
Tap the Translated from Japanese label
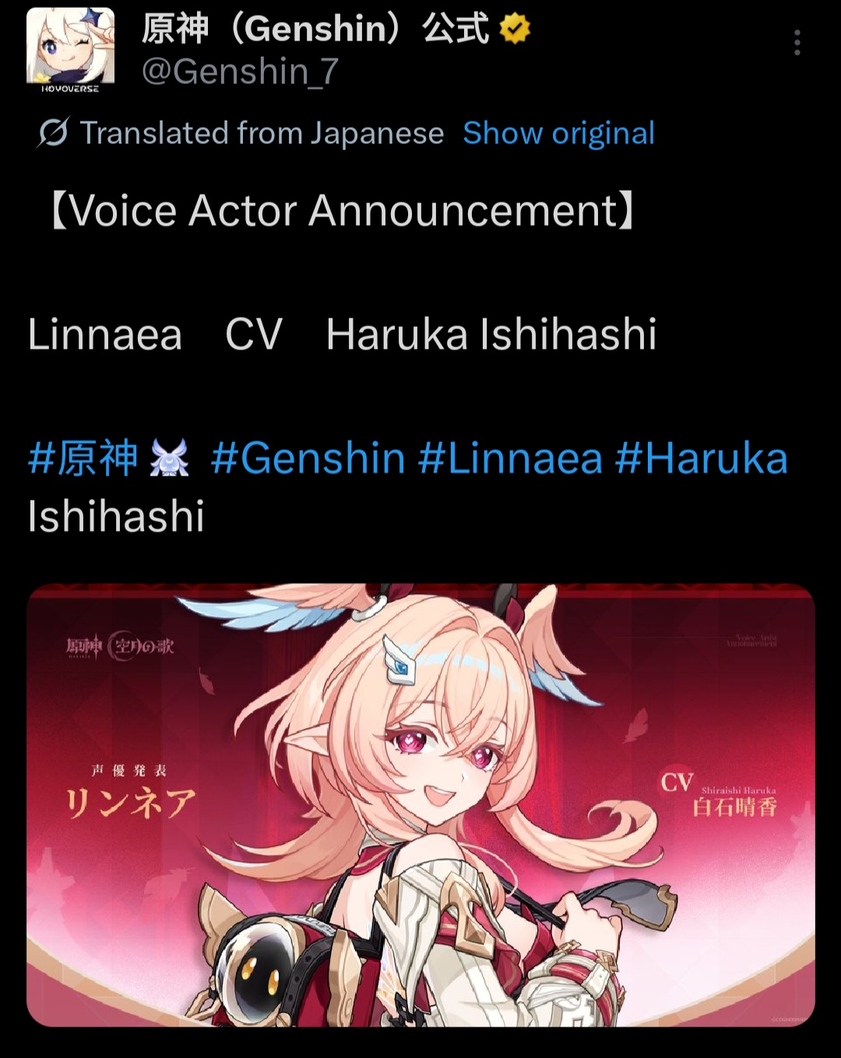coord(262,133)
